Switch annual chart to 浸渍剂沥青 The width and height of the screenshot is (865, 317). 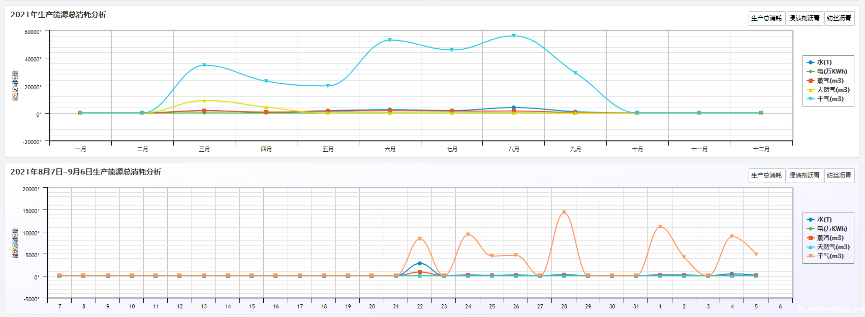pos(804,18)
